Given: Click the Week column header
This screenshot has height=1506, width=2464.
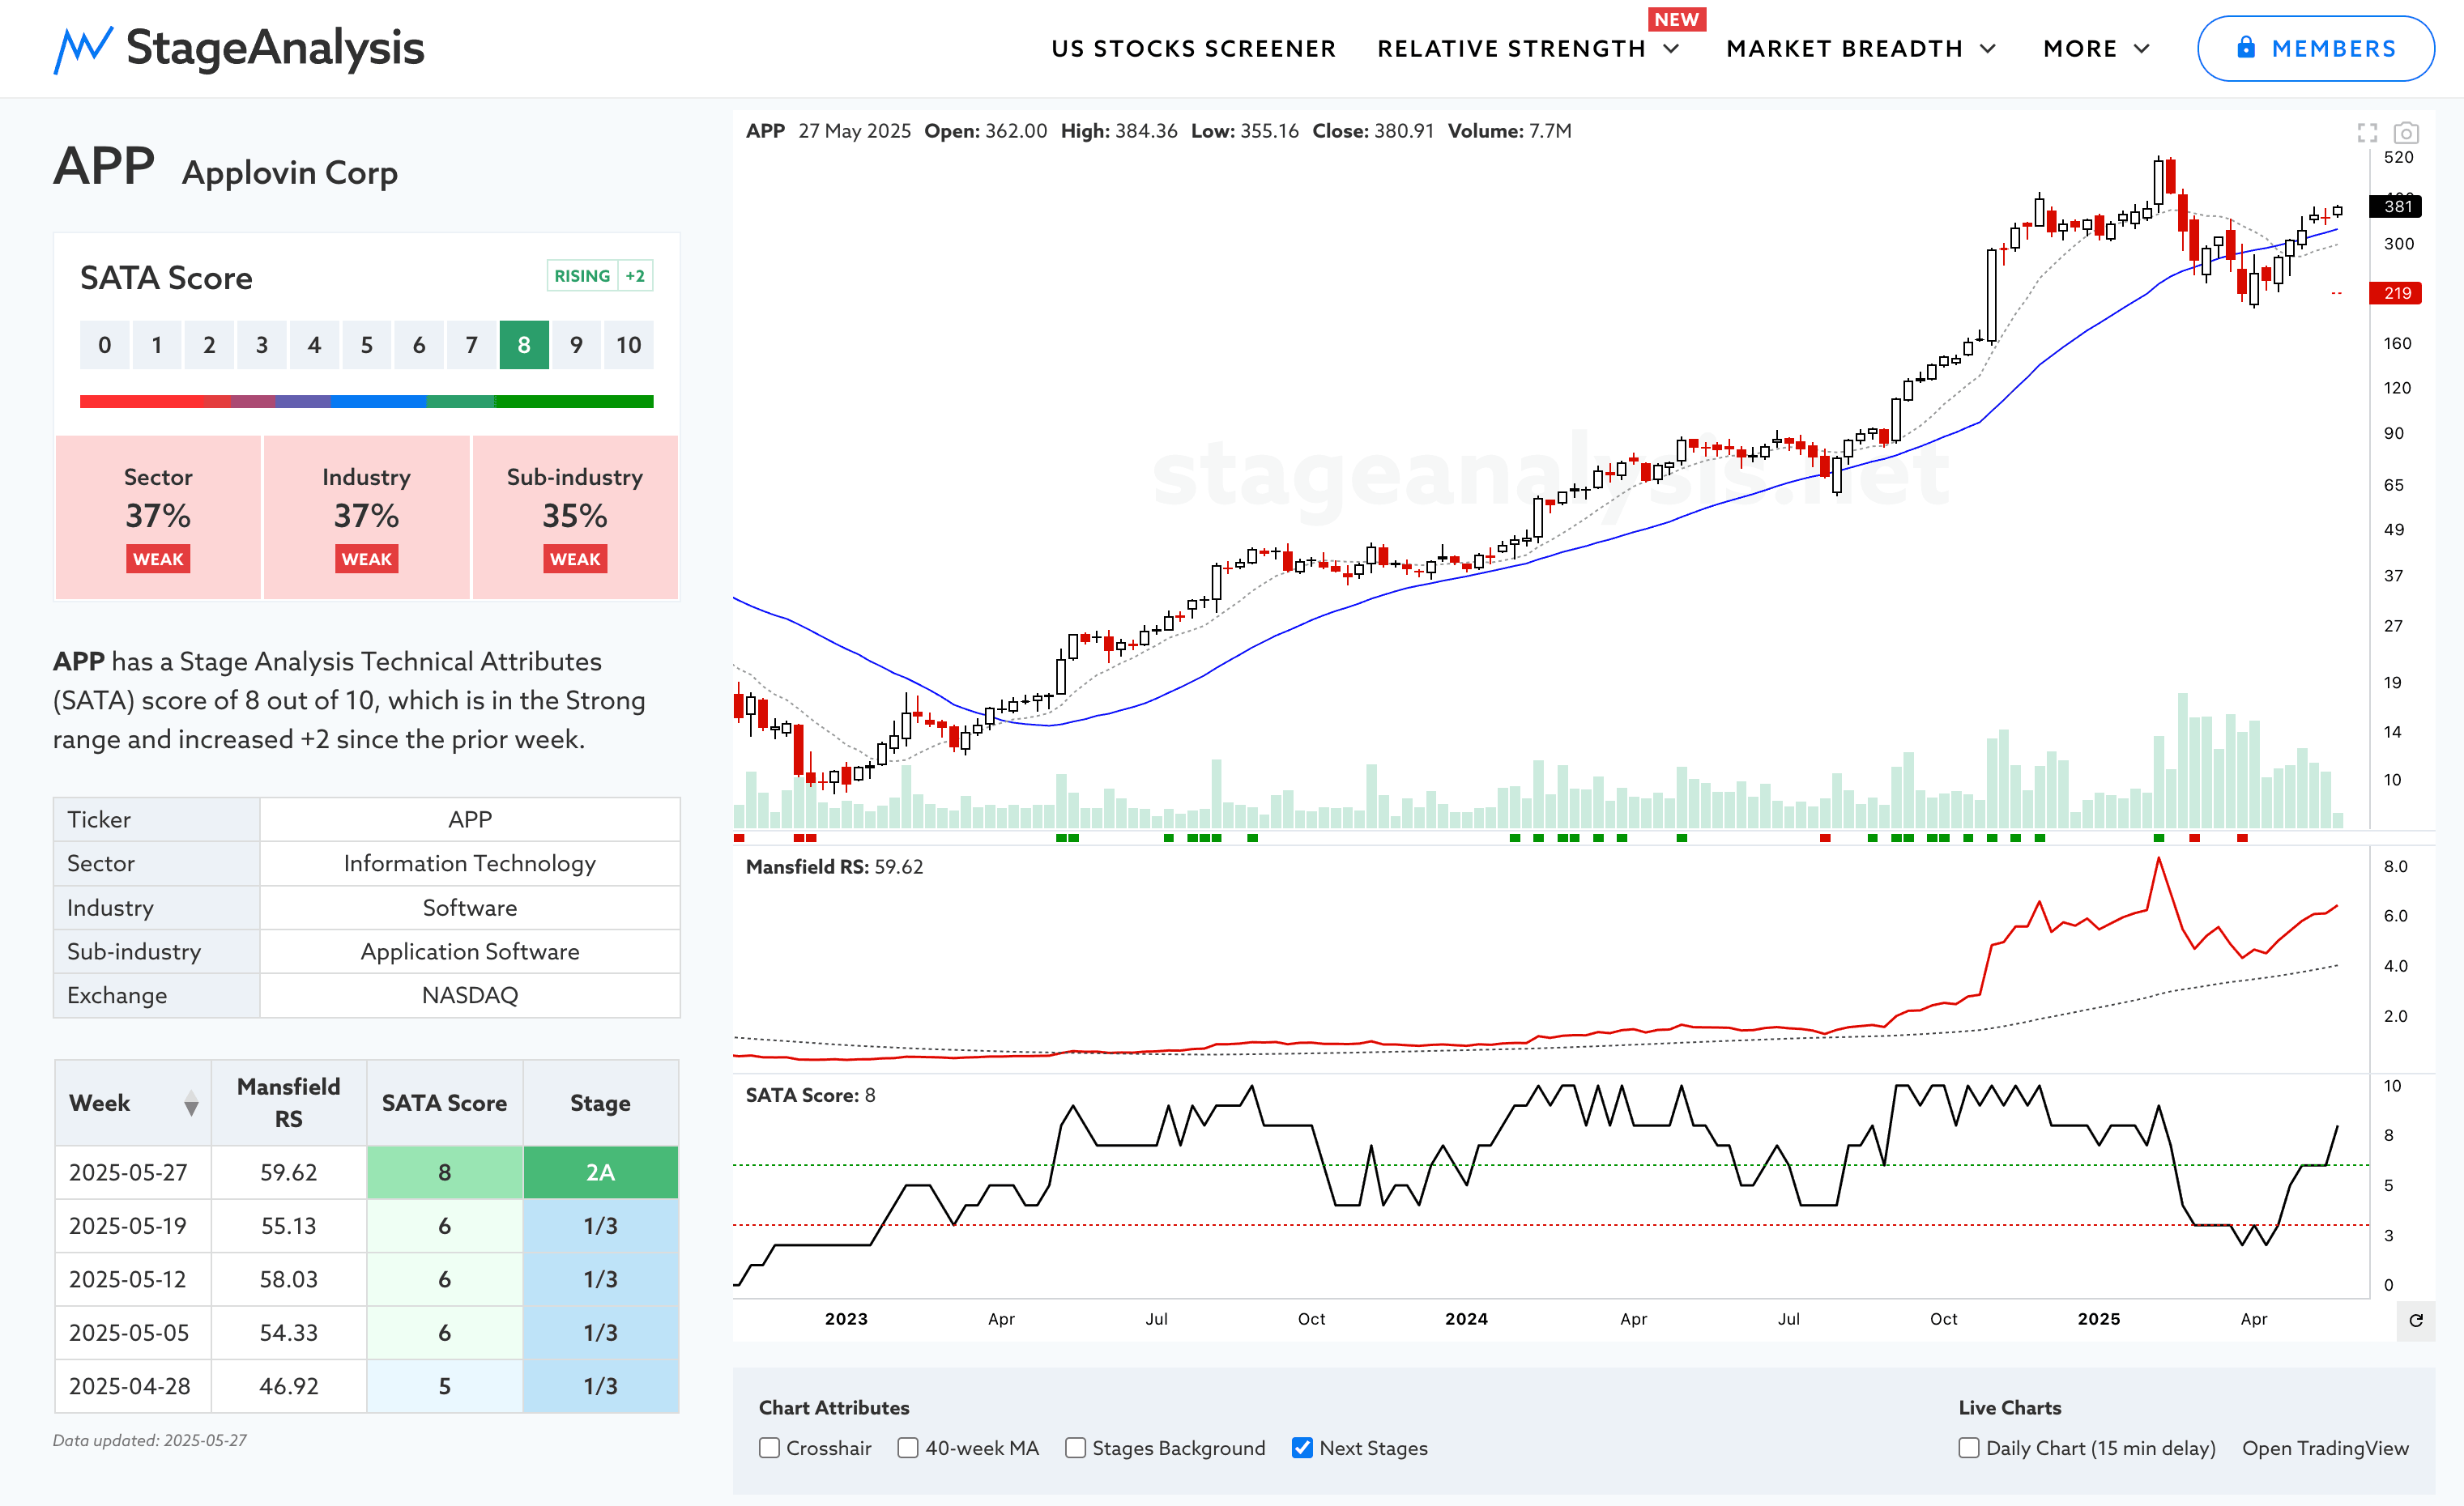Looking at the screenshot, I should pos(133,1104).
